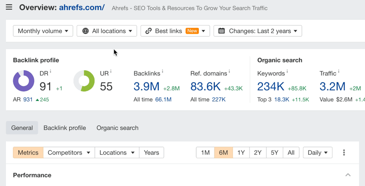Open the All locations dropdown
Screen dimensions: 365x186
click(x=107, y=31)
